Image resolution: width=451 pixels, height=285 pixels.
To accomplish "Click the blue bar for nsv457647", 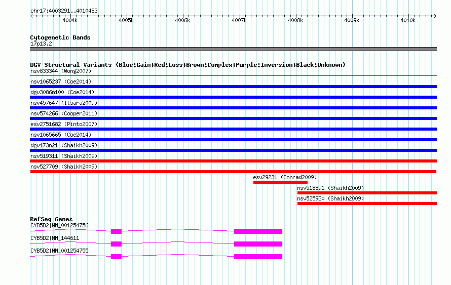I will [233, 108].
